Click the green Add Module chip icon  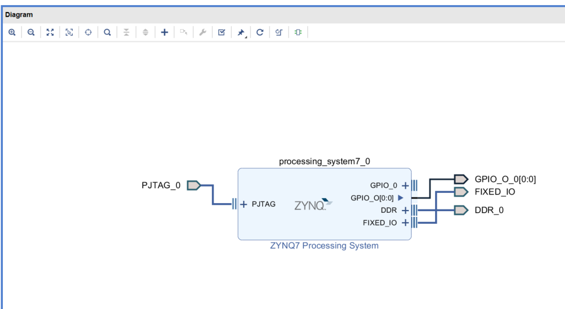click(298, 33)
